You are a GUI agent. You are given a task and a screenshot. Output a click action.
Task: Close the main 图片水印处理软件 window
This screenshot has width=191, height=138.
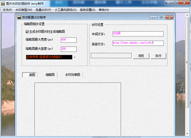184,3
